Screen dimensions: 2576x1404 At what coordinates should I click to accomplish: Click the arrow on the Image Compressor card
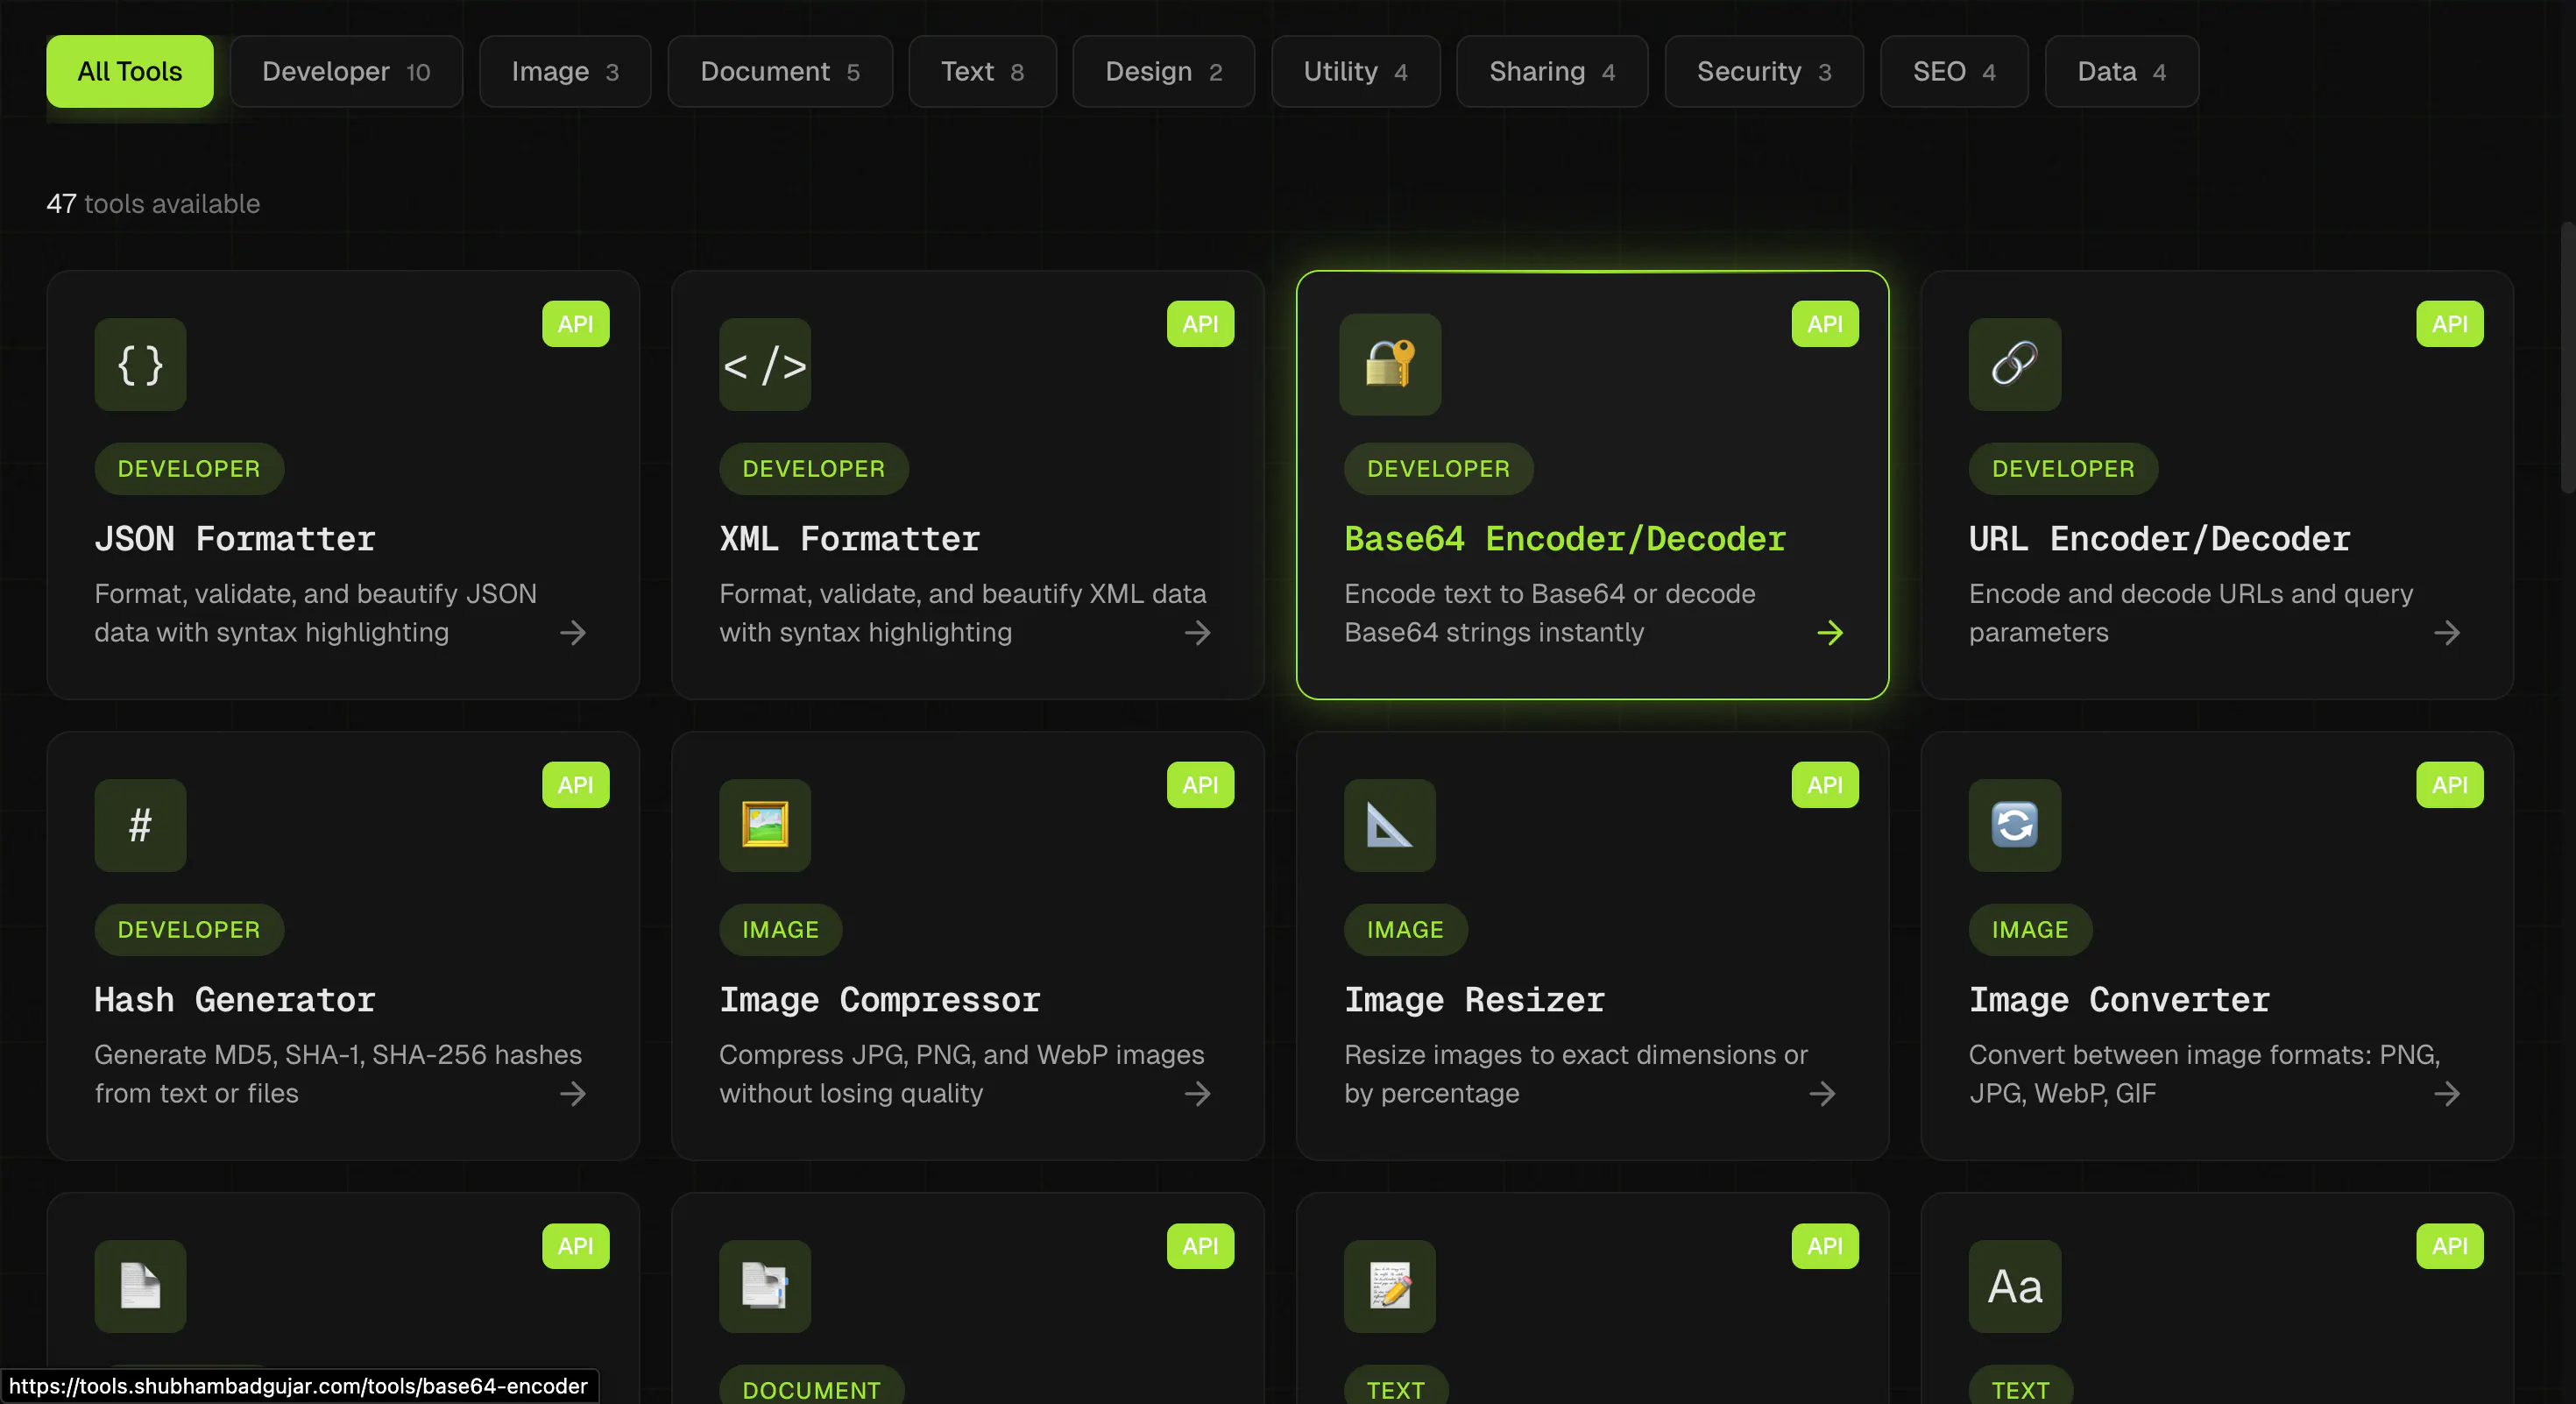click(1198, 1094)
